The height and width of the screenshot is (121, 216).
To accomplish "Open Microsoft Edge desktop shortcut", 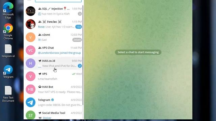I will pos(8,10).
